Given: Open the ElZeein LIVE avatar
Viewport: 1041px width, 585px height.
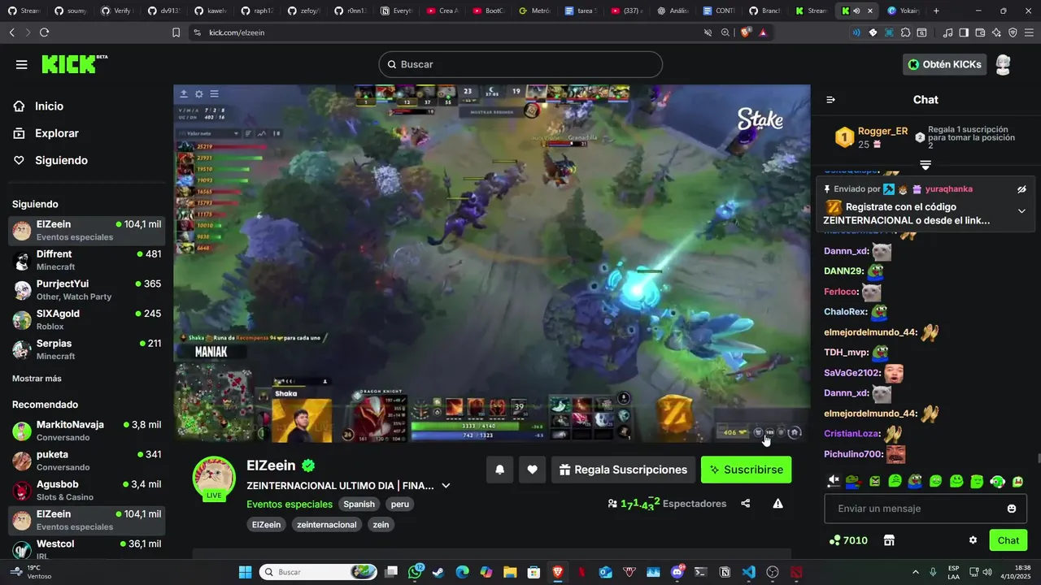Looking at the screenshot, I should [x=214, y=478].
